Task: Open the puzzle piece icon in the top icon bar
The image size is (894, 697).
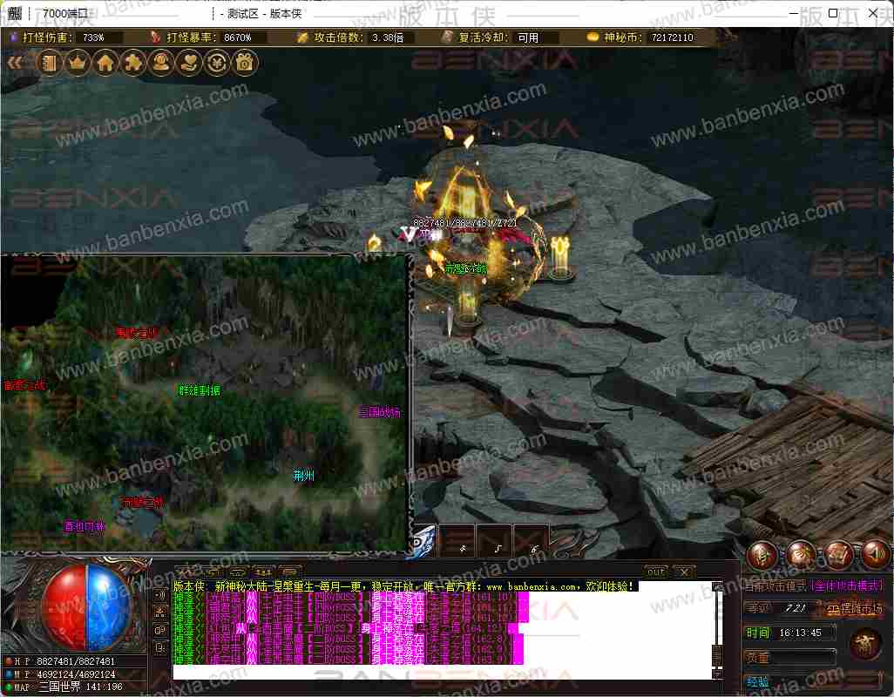Action: click(133, 62)
